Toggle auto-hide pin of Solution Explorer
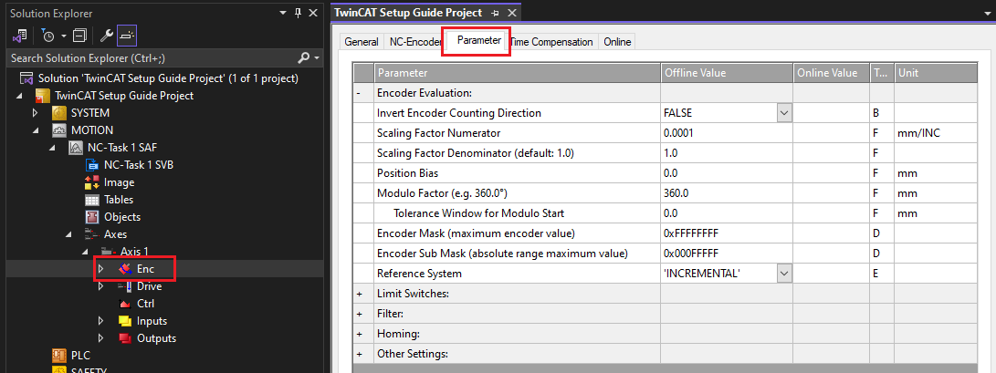Viewport: 996px width, 373px height. 298,13
